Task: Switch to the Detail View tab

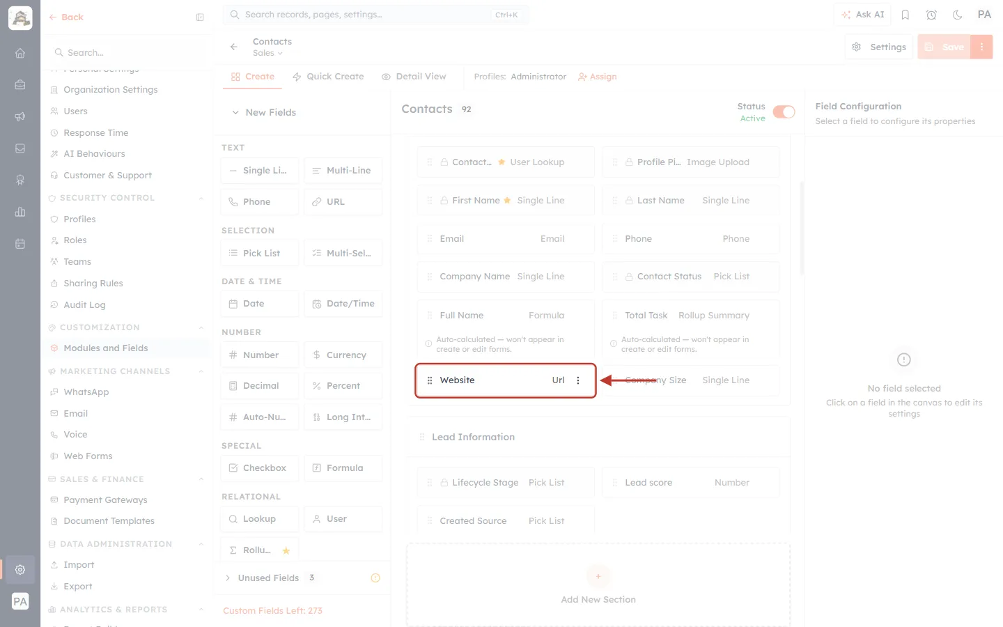Action: pyautogui.click(x=414, y=77)
